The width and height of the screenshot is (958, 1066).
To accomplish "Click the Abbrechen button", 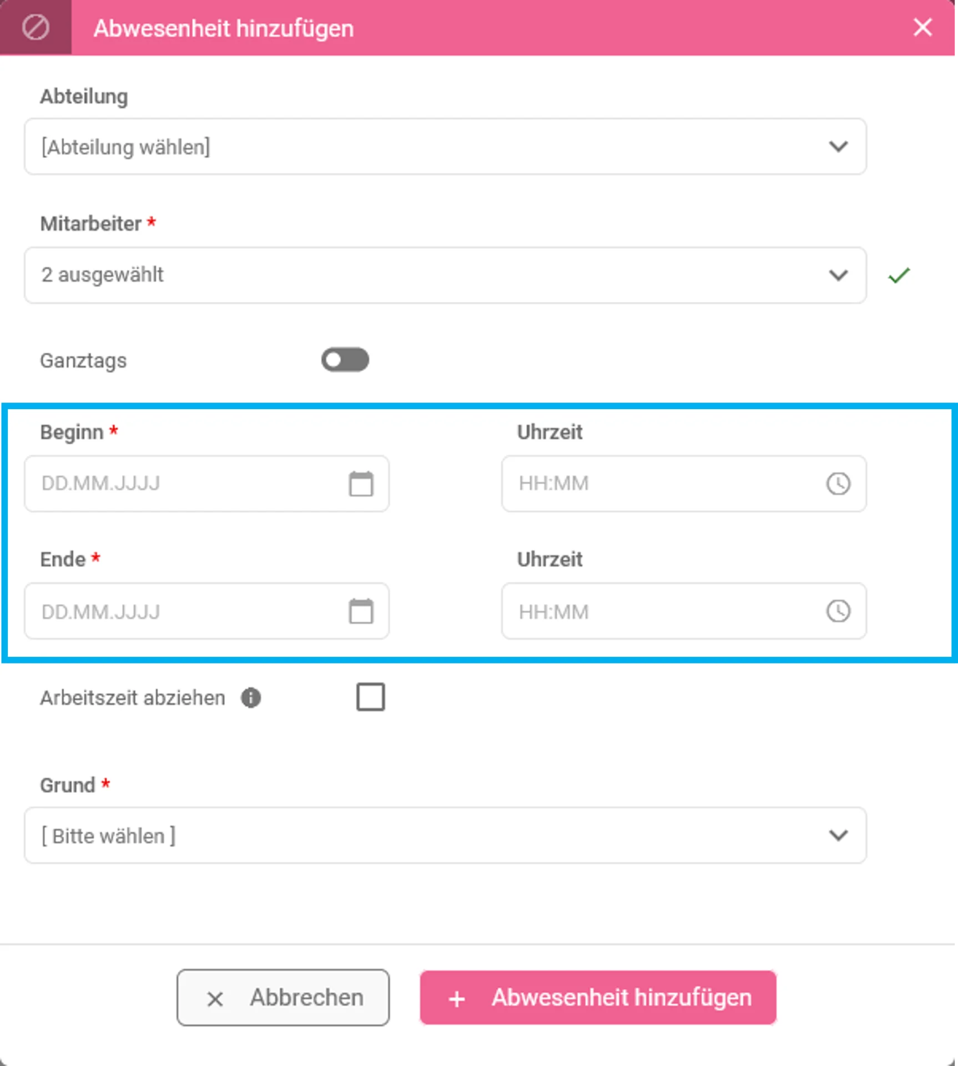I will click(x=283, y=998).
